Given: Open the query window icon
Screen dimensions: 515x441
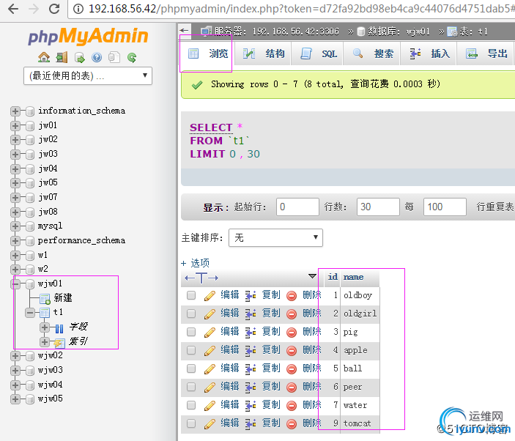Looking at the screenshot, I should point(79,58).
